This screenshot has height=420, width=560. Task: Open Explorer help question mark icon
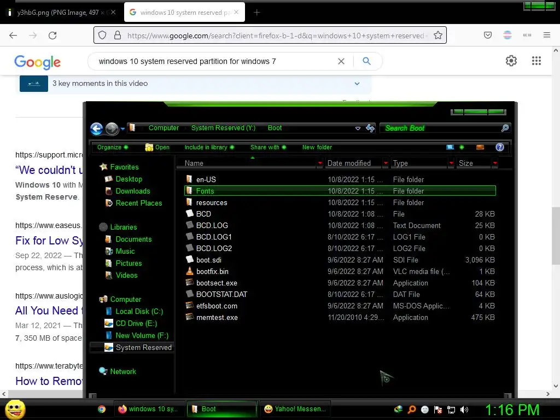click(x=500, y=147)
